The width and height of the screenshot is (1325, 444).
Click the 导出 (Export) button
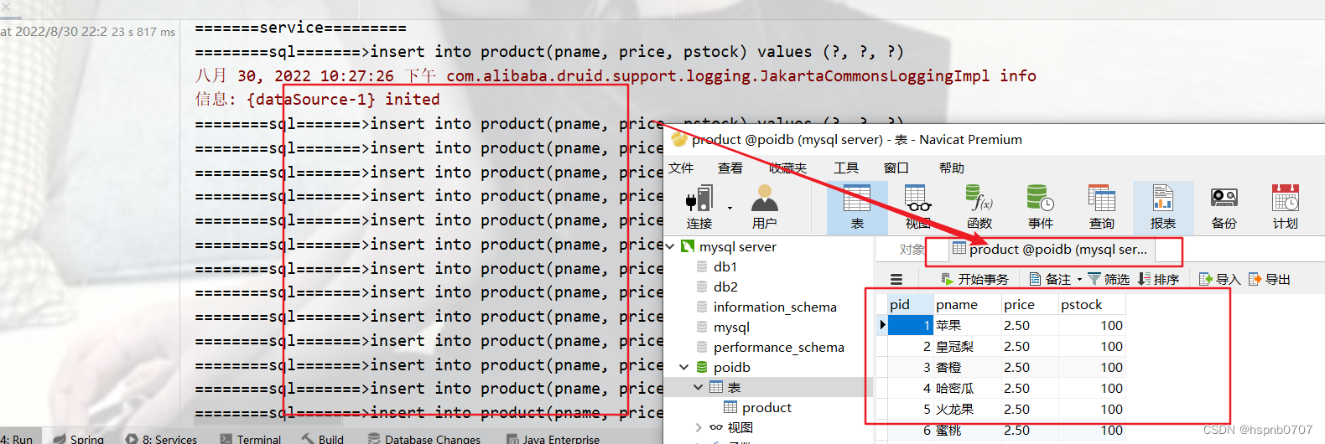click(1270, 279)
